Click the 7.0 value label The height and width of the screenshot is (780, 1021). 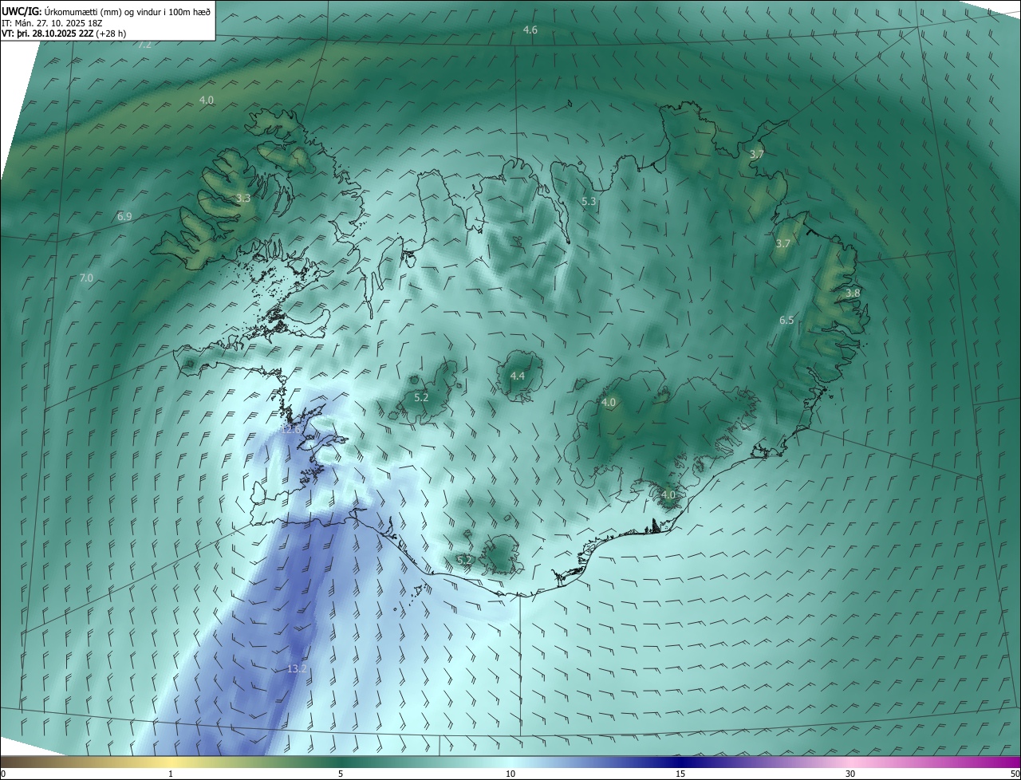pyautogui.click(x=86, y=278)
